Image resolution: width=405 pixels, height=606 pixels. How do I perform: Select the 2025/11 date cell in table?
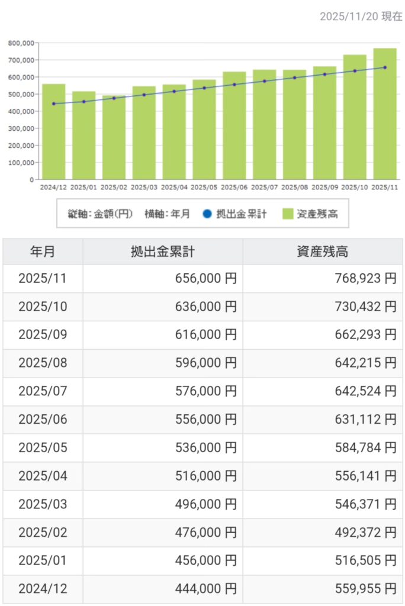tap(43, 279)
